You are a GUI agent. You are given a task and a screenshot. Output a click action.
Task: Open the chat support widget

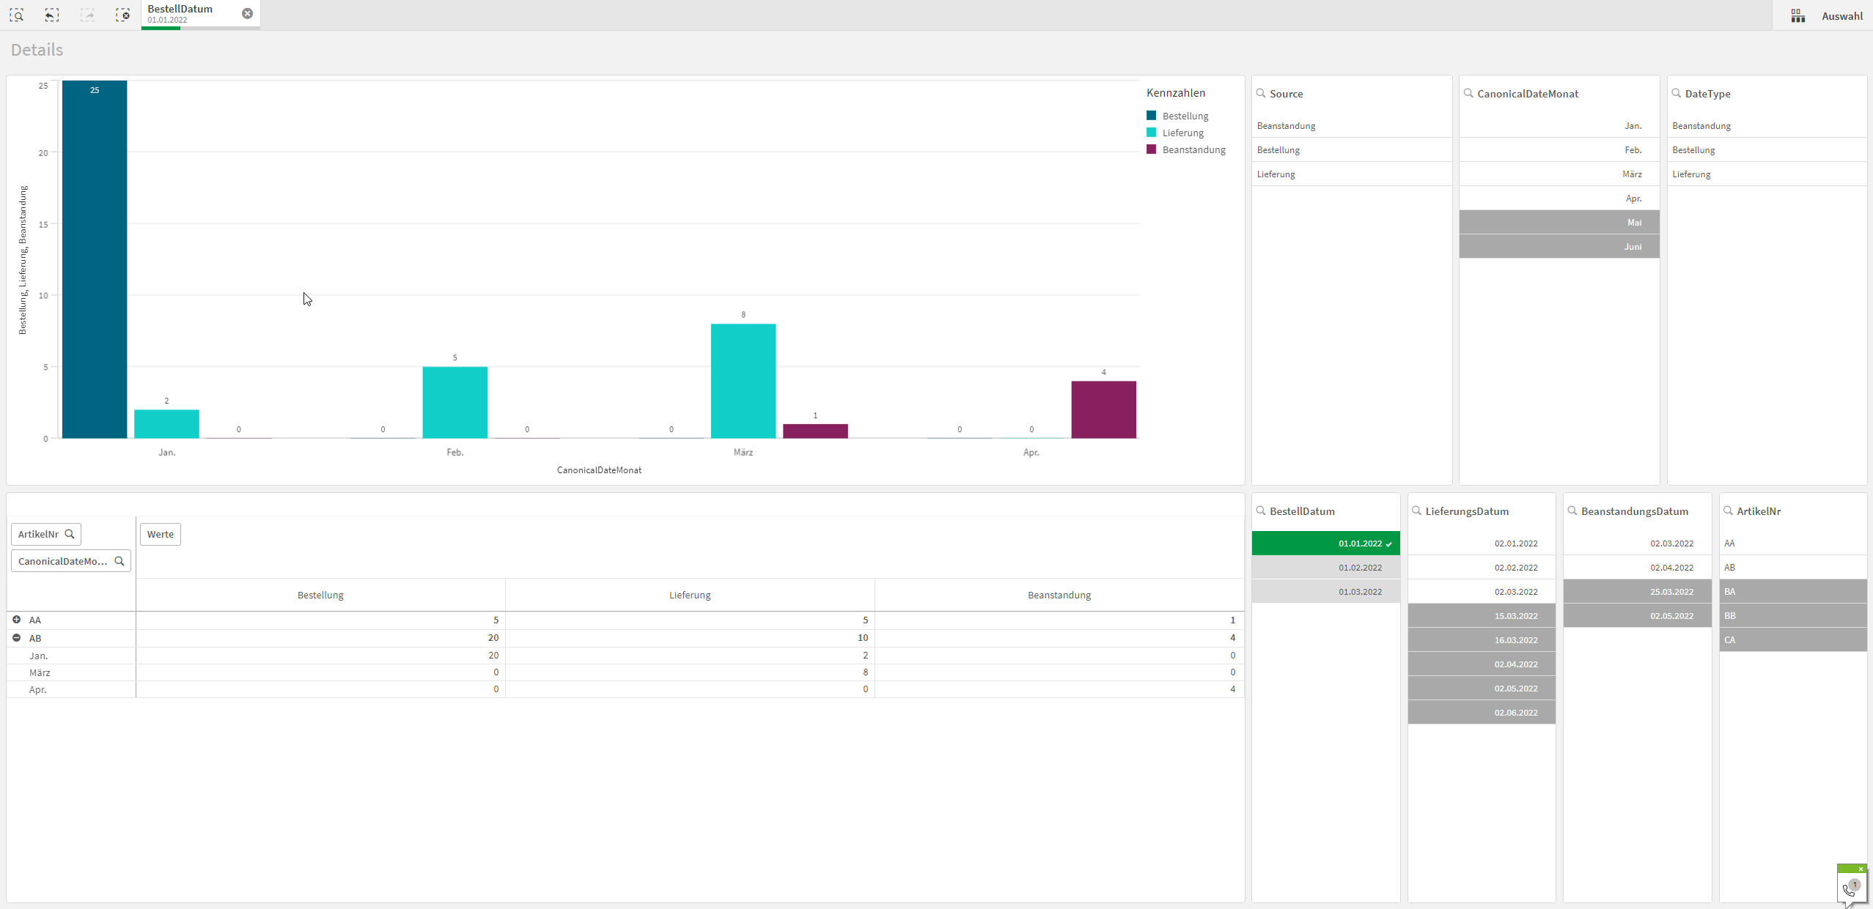tap(1850, 888)
